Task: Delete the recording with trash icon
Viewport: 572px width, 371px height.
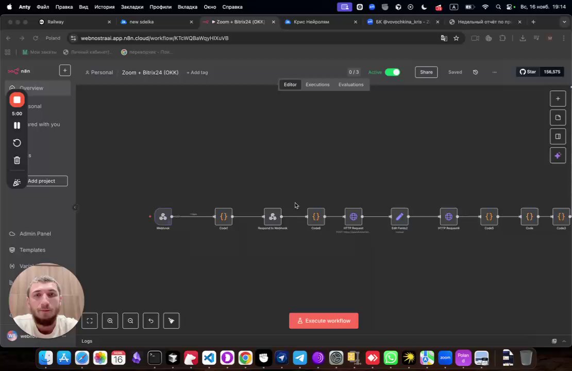Action: (17, 160)
